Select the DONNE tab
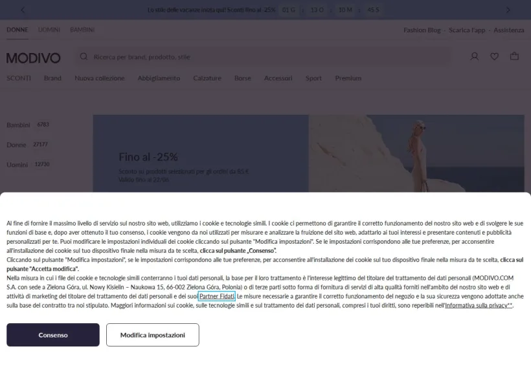The width and height of the screenshot is (531, 373). (17, 30)
